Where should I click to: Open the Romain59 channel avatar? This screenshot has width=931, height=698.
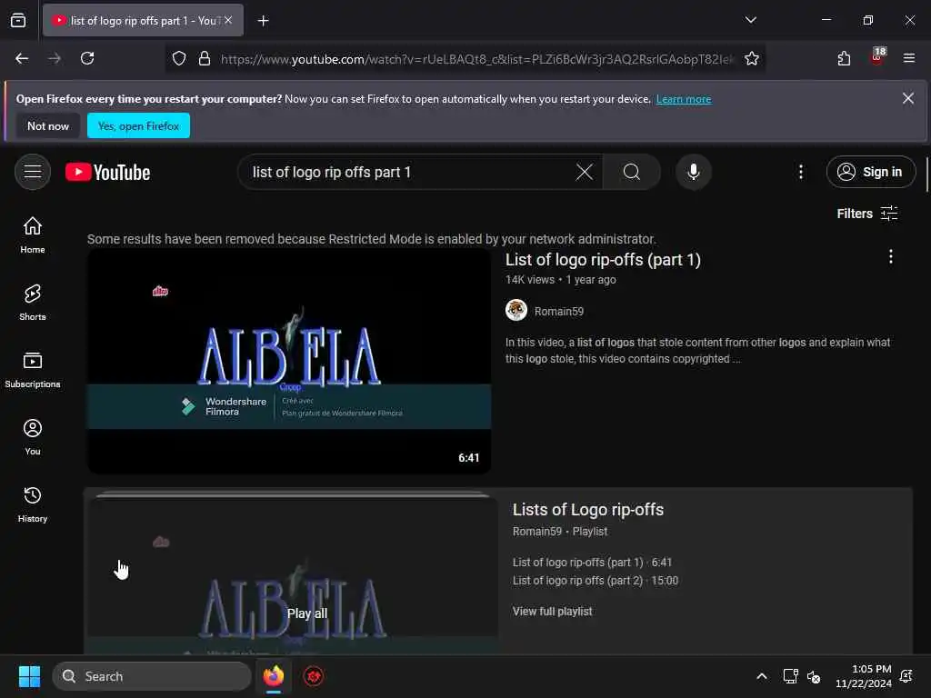pyautogui.click(x=516, y=311)
